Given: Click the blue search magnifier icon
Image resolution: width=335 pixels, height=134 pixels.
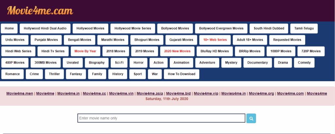Looking at the screenshot, I should pyautogui.click(x=251, y=118).
